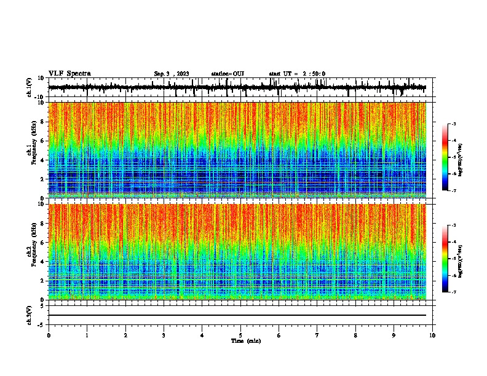Screen dimensions: 487x376
Task: Click the ch.2 colorbar "log(PSD)" unit label
Action: coord(461,261)
